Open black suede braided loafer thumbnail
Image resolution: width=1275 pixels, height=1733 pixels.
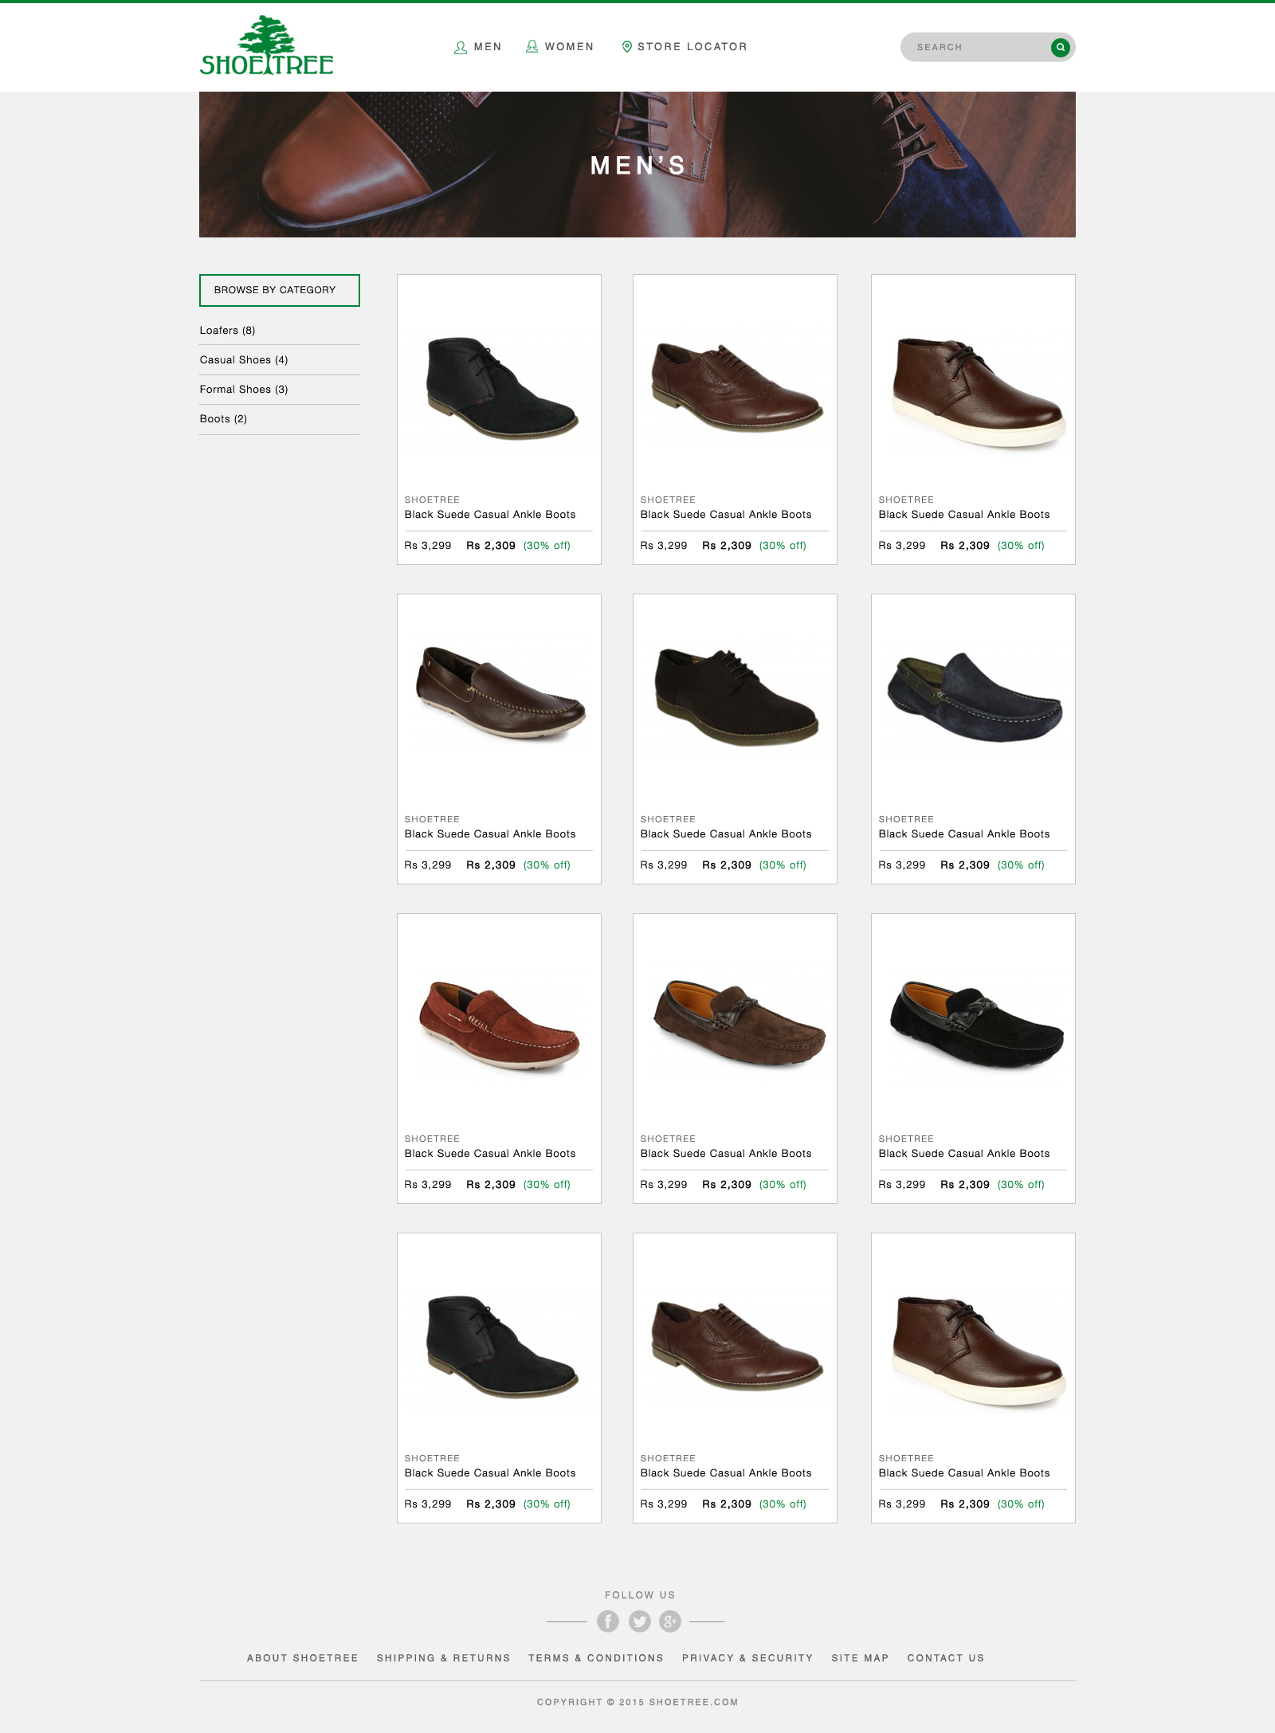click(976, 1025)
